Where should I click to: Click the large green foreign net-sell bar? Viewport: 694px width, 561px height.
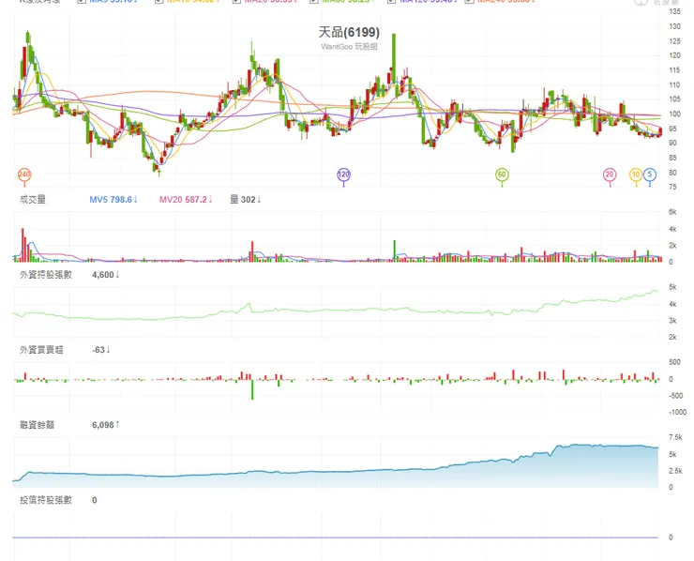[x=252, y=389]
